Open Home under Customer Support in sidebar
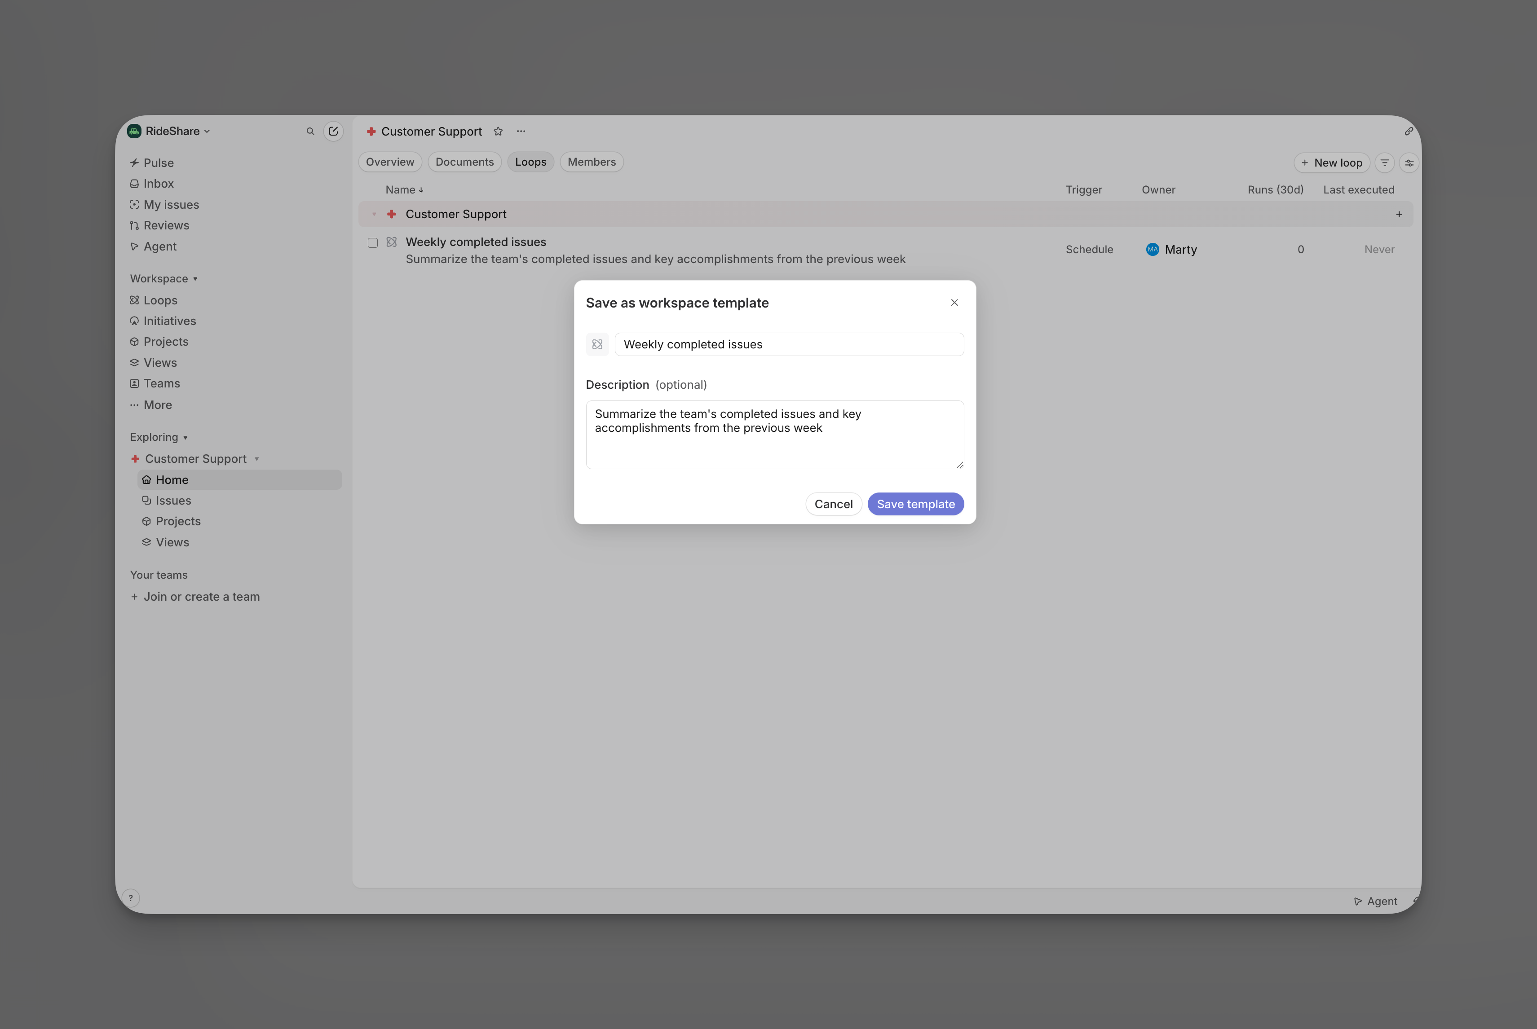Viewport: 1537px width, 1029px height. tap(240, 480)
